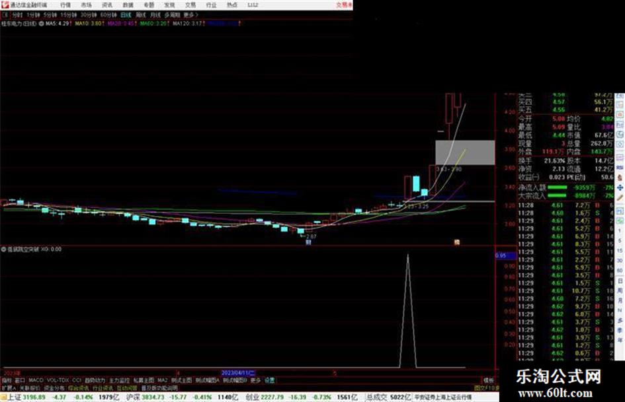Viewport: 625px width, 402px height.
Task: Click the sidebar '15' period shortcut
Action: point(620,251)
